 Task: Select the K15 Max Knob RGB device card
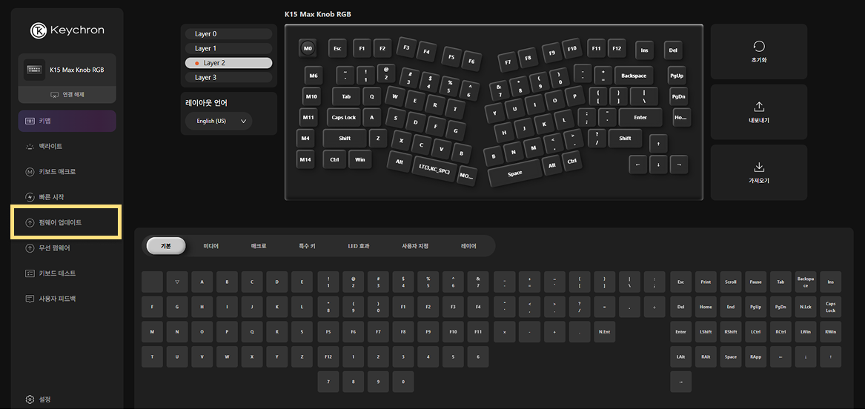coord(67,70)
